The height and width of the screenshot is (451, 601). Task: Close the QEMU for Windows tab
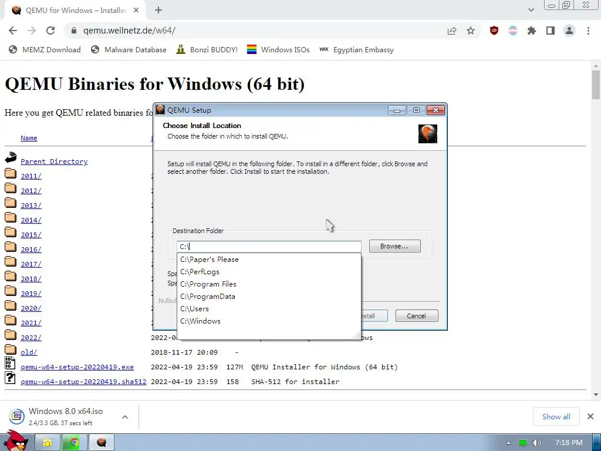point(136,11)
